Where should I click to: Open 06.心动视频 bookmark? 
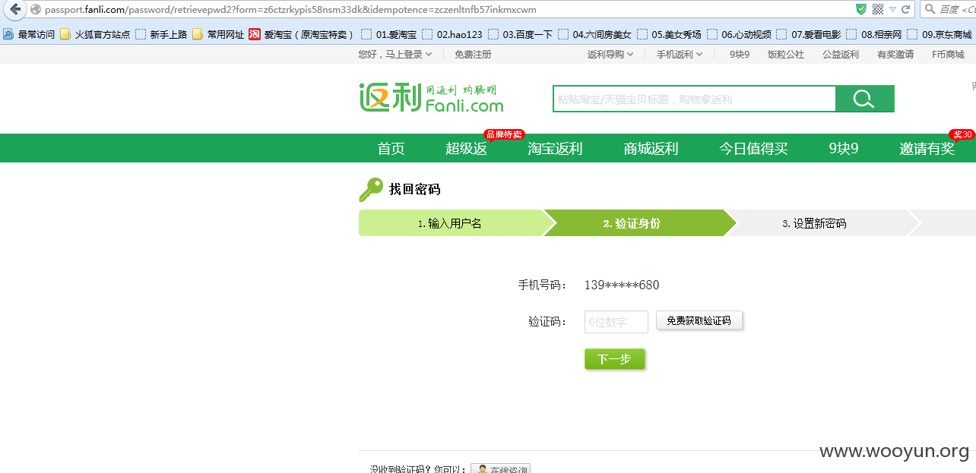click(x=739, y=34)
